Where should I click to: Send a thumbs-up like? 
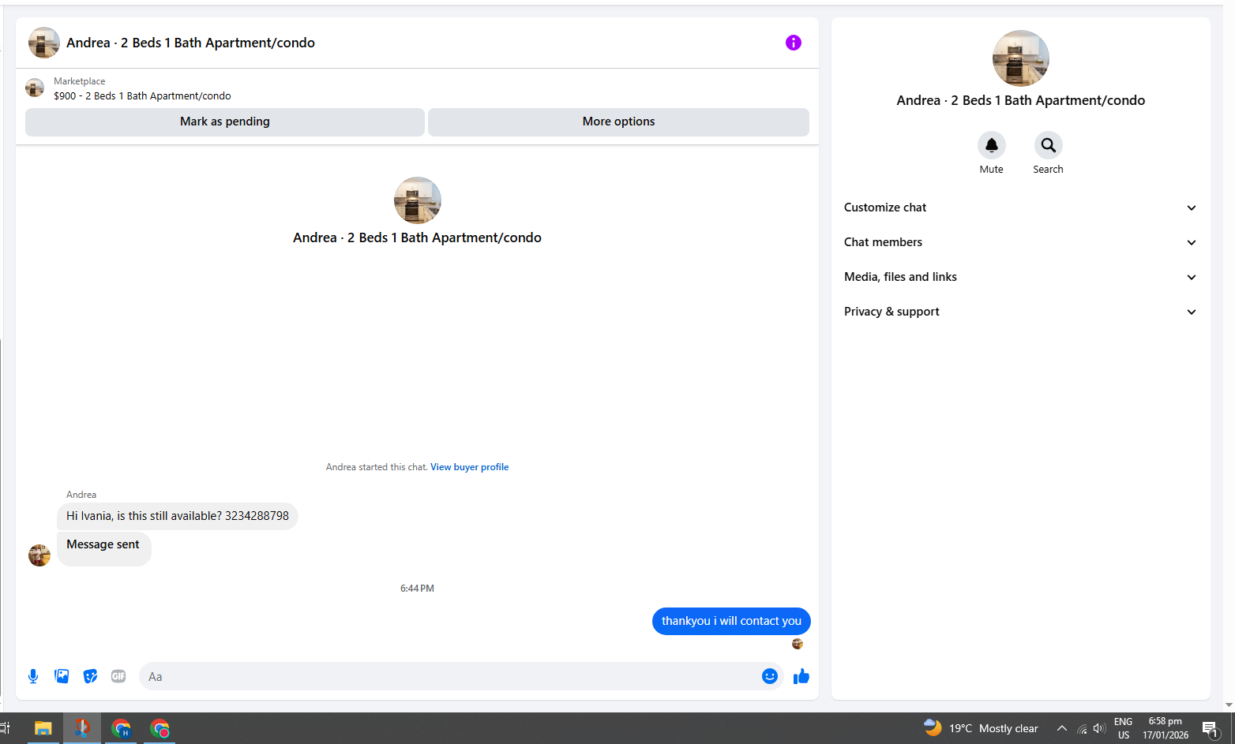(x=801, y=676)
